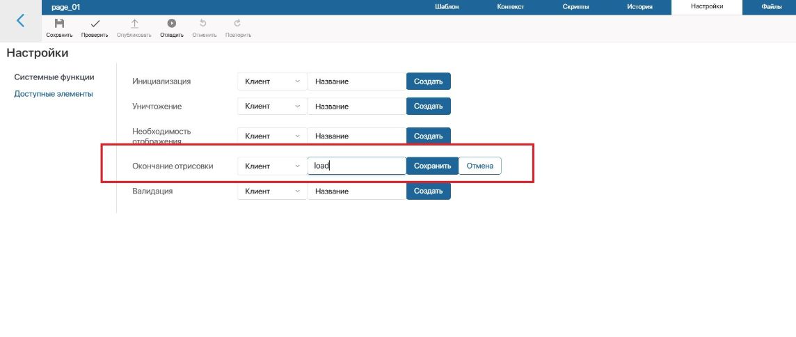Switch to the Шаблон tab
The height and width of the screenshot is (337, 796).
pyautogui.click(x=447, y=7)
